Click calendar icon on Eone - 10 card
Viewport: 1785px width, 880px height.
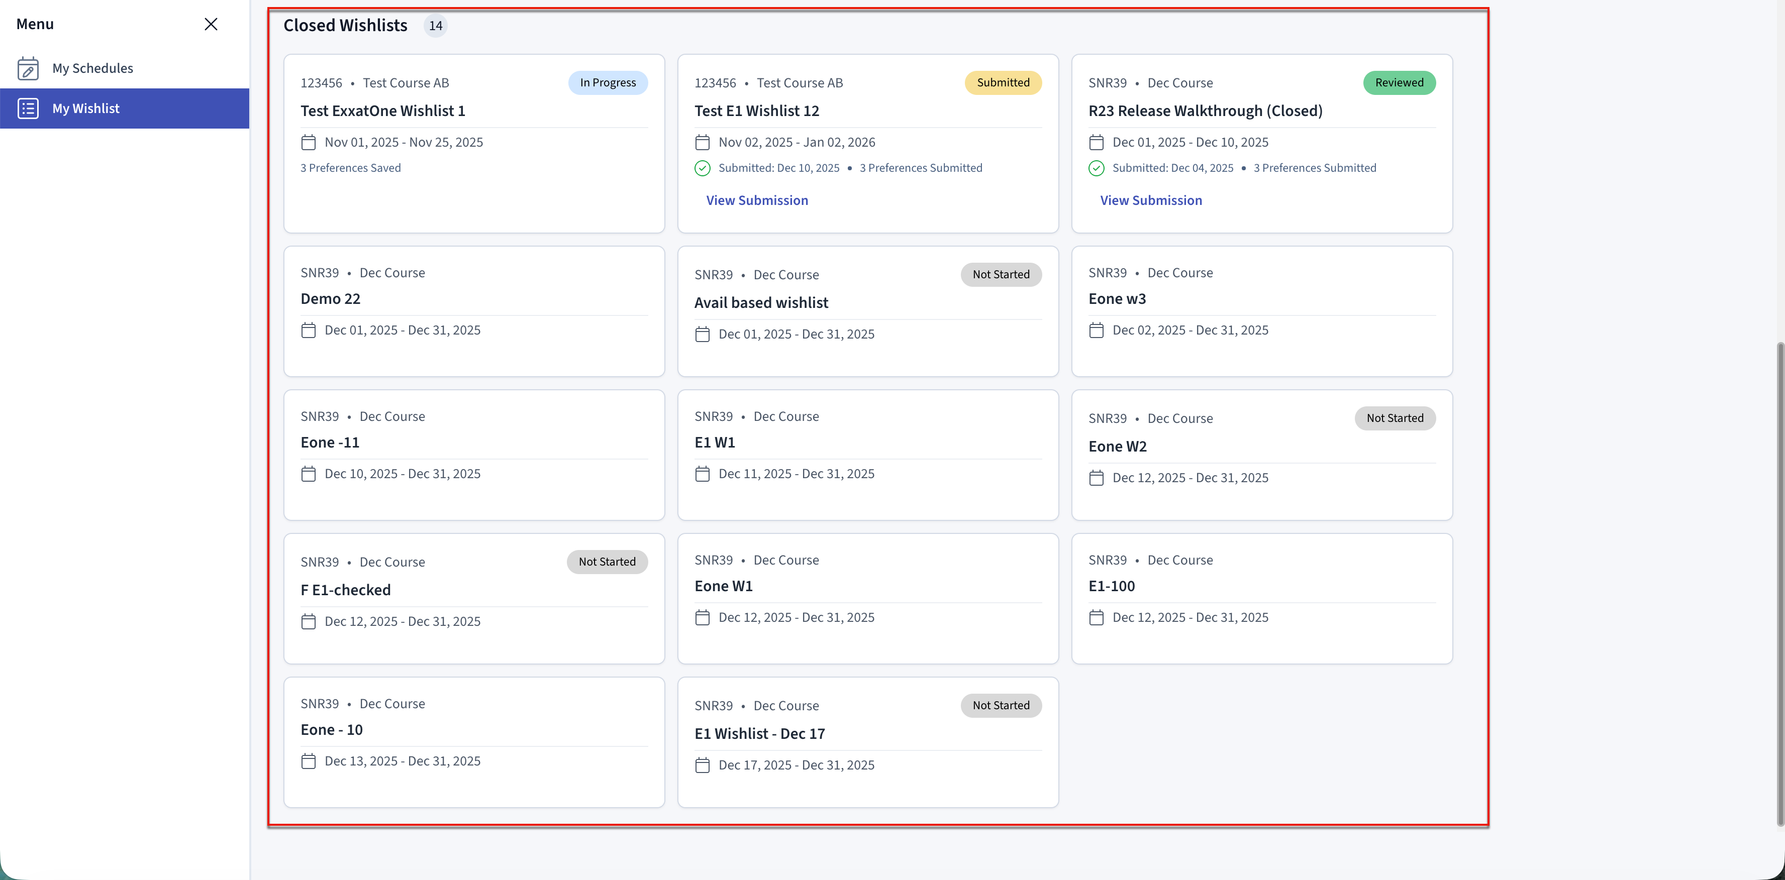tap(309, 761)
